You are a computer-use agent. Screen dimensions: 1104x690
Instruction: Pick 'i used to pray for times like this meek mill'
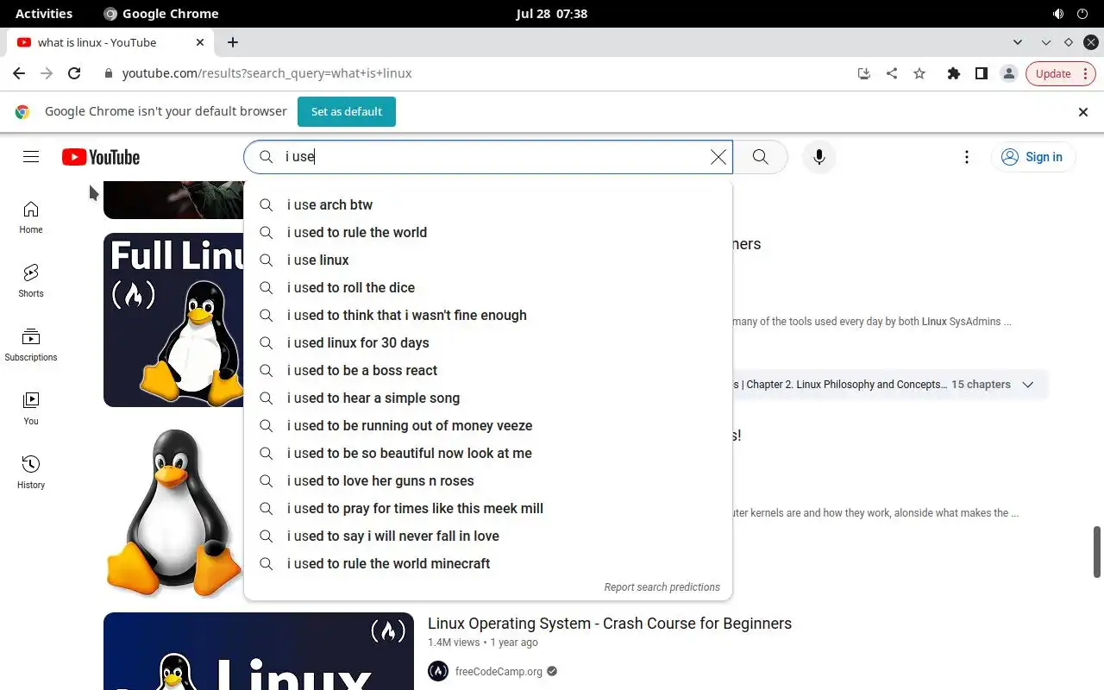[488, 508]
